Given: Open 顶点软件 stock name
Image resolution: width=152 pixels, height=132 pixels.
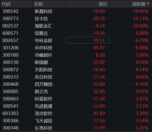Looking at the screenshot, I should click(43, 113).
